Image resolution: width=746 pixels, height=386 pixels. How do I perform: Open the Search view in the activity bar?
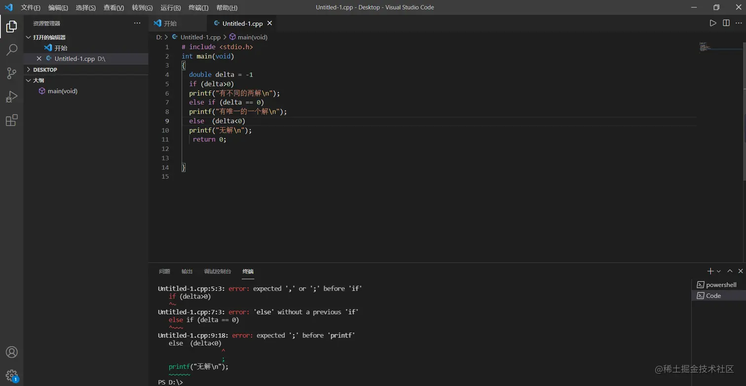coord(12,50)
